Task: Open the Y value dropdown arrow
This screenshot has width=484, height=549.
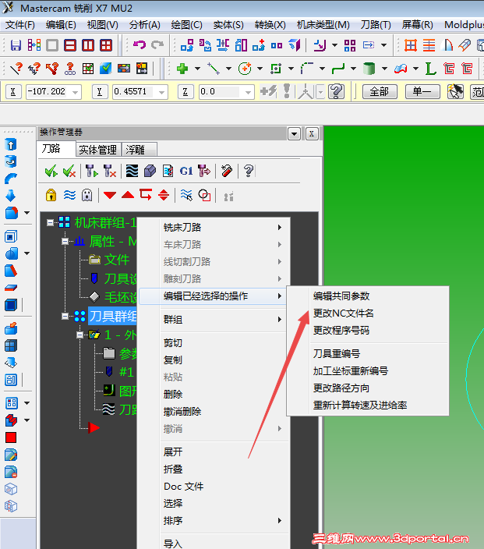Action: tap(161, 92)
